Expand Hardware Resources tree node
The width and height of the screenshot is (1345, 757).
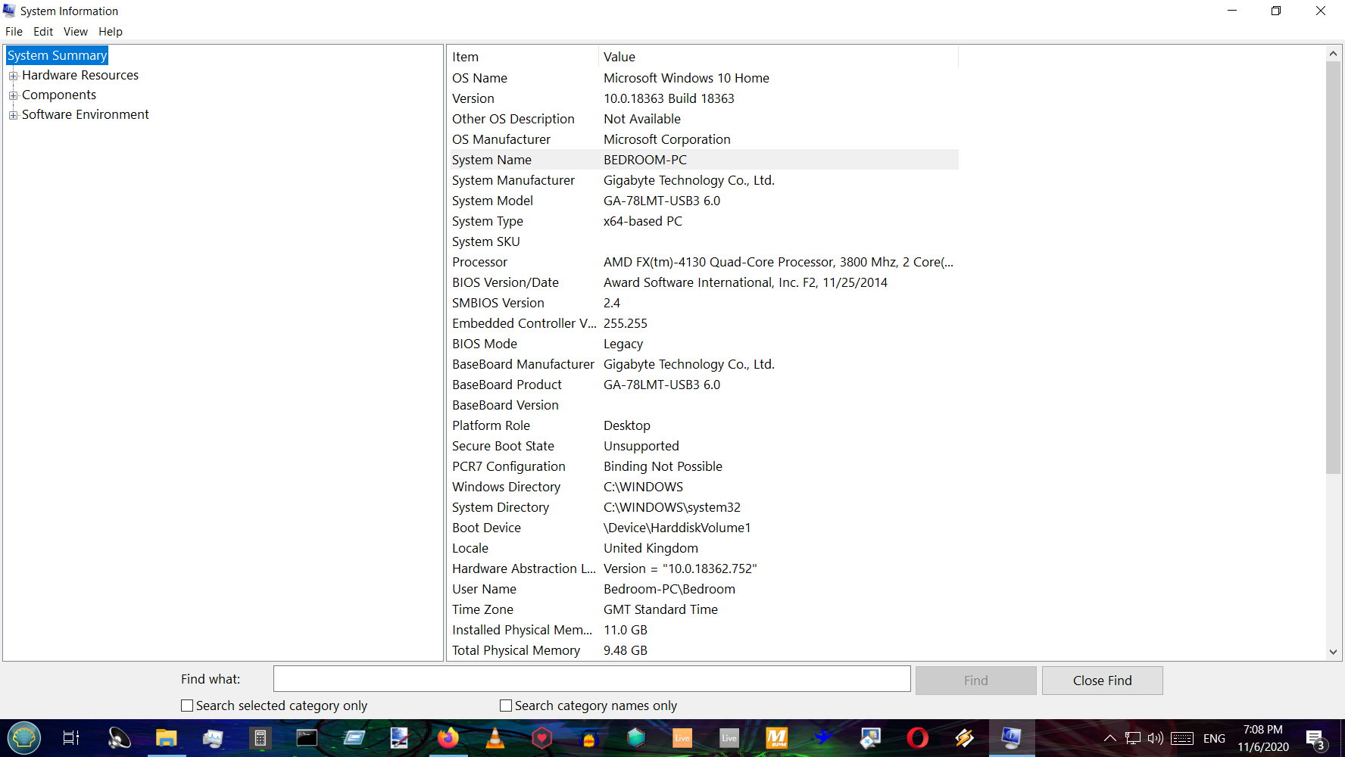coord(13,76)
